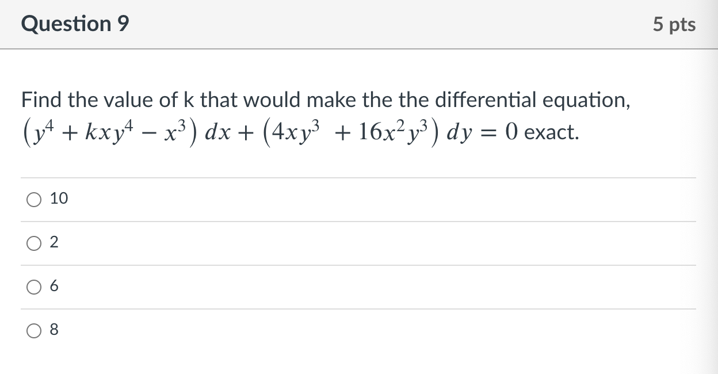Screen dimensions: 718x374
Task: Select the radio button for answer 6
Action: pyautogui.click(x=33, y=287)
